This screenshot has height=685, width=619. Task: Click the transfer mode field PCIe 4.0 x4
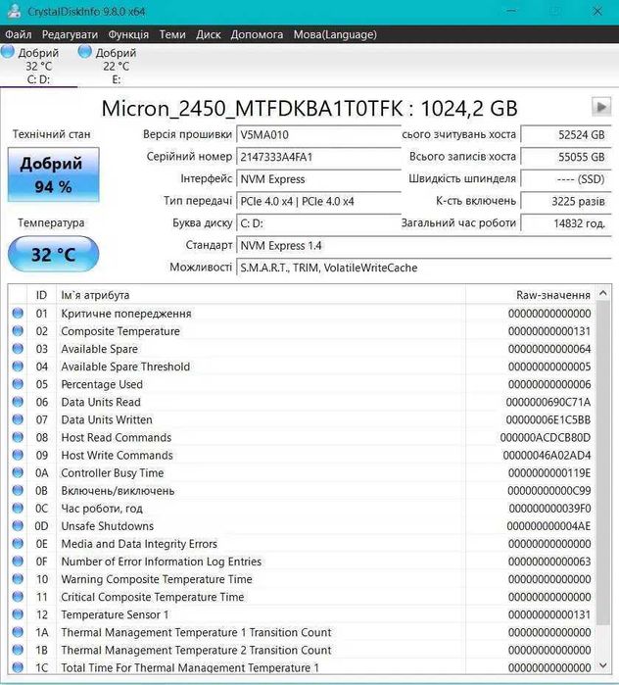pyautogui.click(x=318, y=202)
